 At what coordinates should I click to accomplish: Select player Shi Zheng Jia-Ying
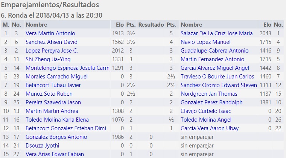(48, 59)
